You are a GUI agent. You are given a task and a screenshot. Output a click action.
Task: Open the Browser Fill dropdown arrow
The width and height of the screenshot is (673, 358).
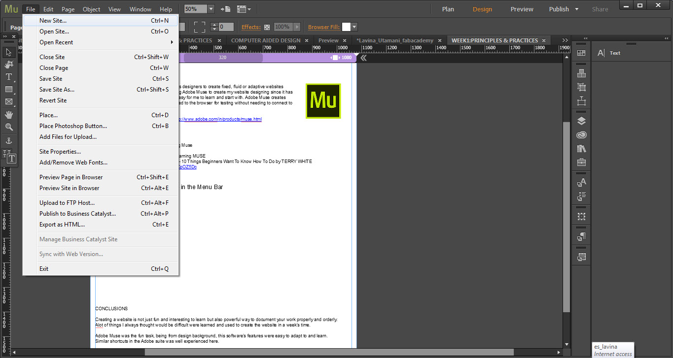(x=354, y=27)
